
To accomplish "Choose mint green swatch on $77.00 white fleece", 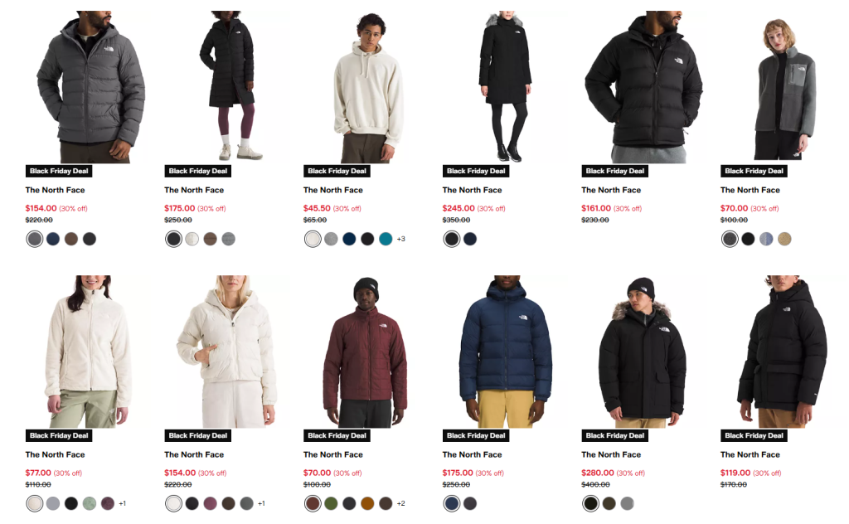I will coord(90,503).
